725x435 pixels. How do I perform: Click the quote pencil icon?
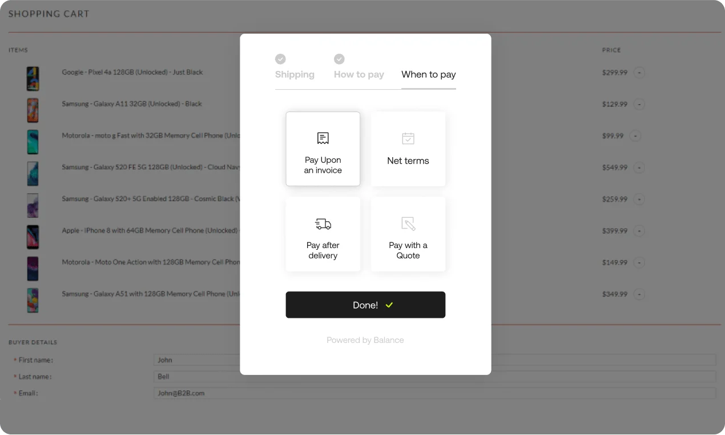pyautogui.click(x=408, y=224)
